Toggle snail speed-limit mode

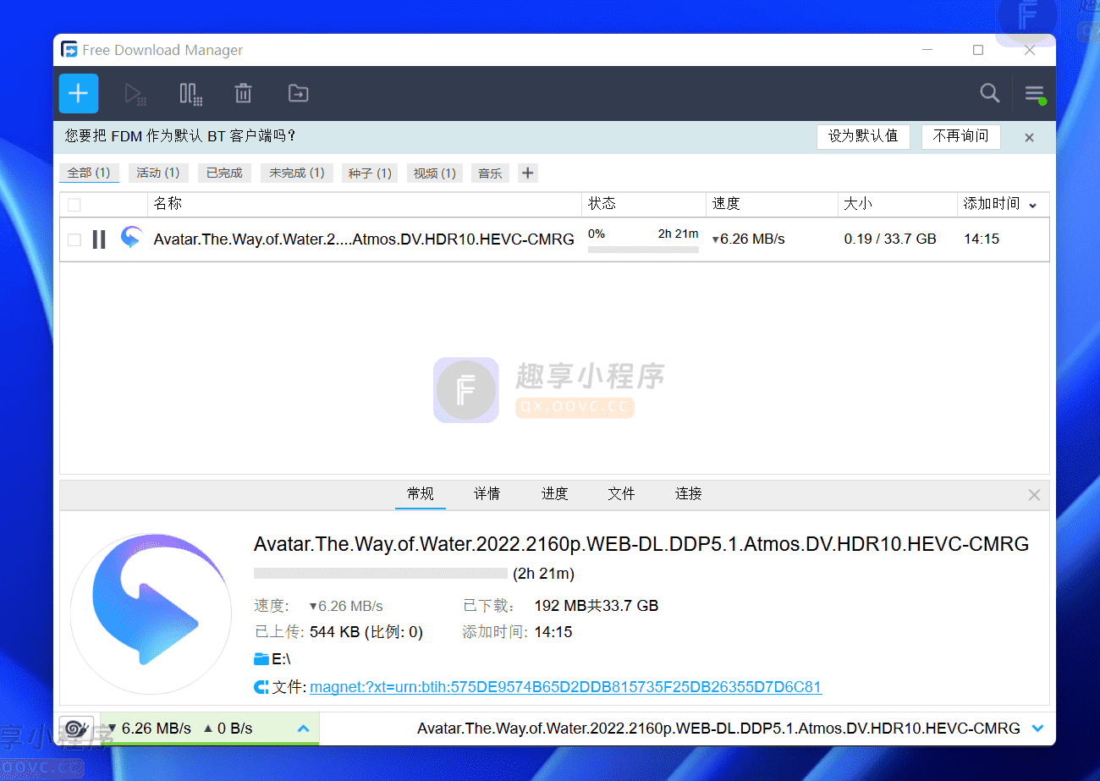76,728
